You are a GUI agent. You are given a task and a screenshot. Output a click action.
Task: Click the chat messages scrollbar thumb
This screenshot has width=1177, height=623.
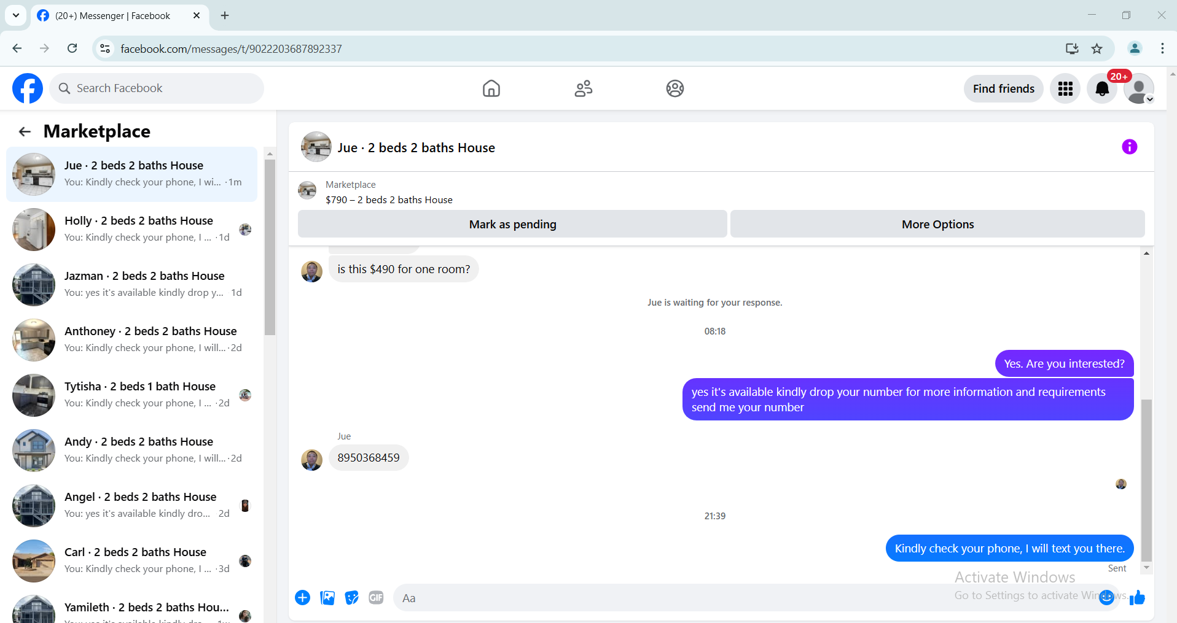[1146, 480]
